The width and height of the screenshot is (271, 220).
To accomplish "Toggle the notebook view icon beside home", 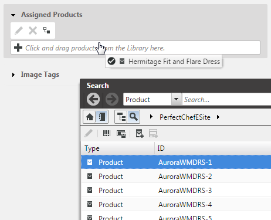I will [102, 117].
